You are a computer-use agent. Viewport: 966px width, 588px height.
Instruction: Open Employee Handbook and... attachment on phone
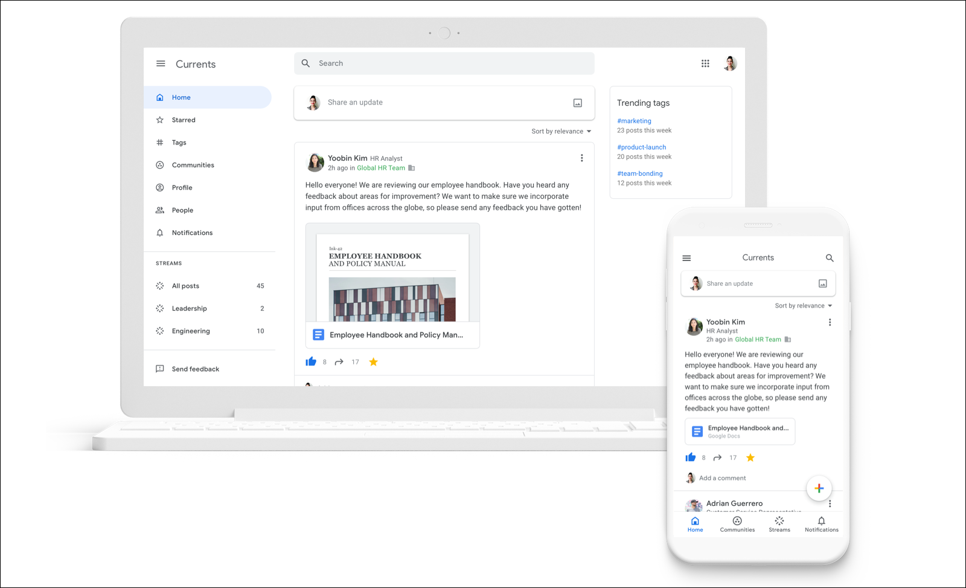[x=740, y=431]
